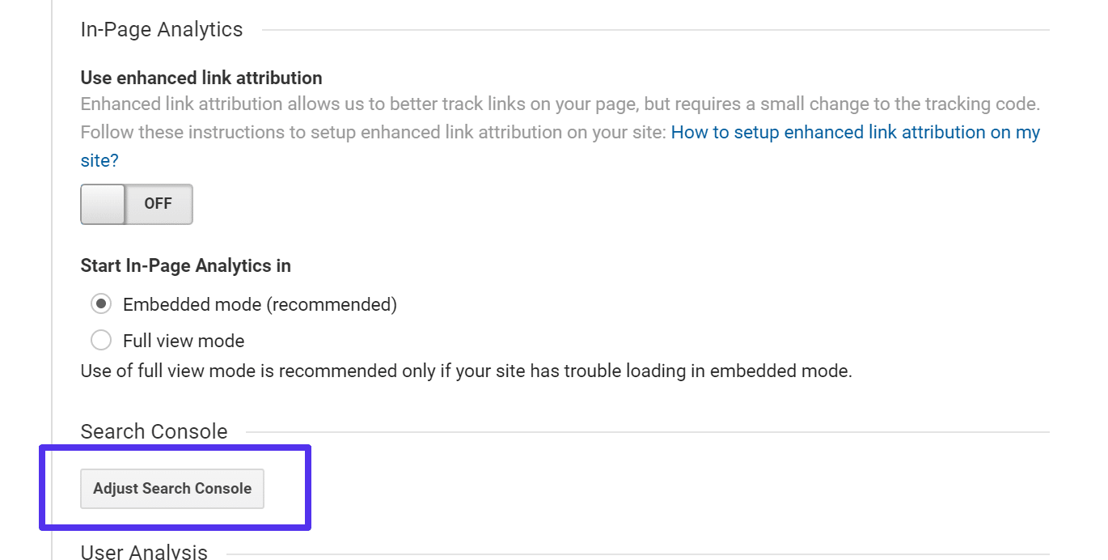Click the 'site?' link text
Viewport: 1108px width, 560px height.
click(x=99, y=160)
